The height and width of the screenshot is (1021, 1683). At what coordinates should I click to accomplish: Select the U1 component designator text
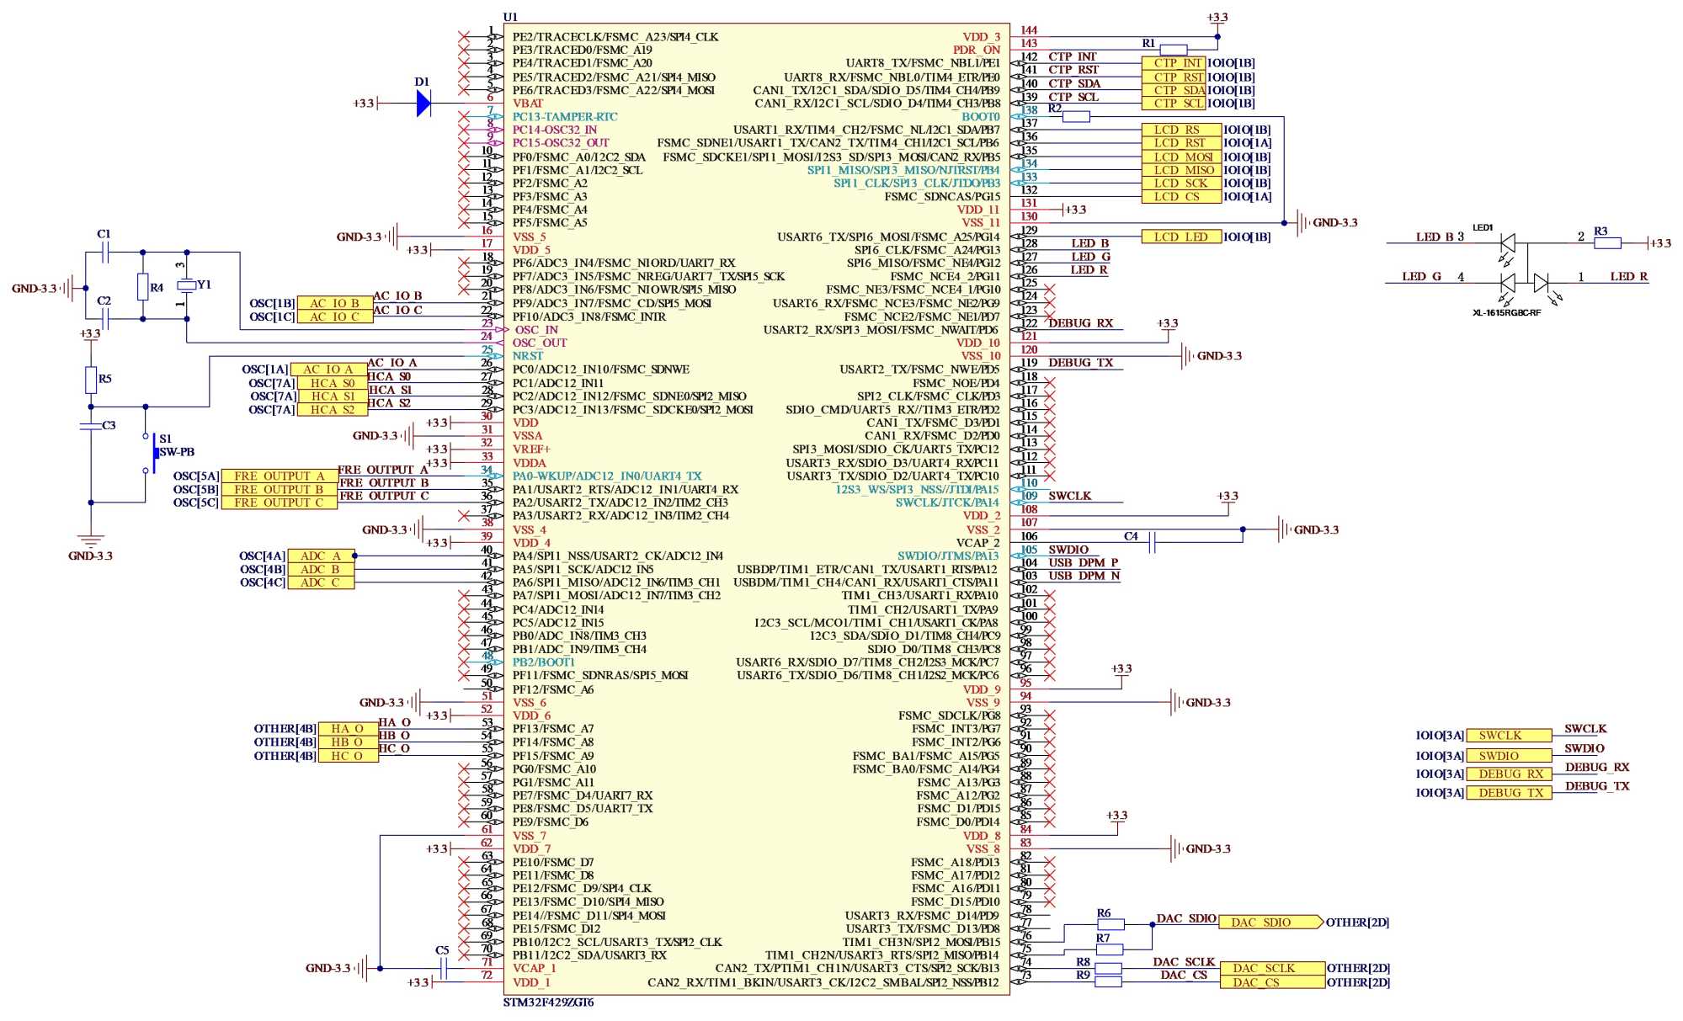[510, 17]
